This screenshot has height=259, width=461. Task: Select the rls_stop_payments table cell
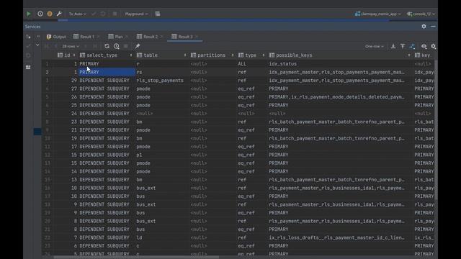coord(160,81)
